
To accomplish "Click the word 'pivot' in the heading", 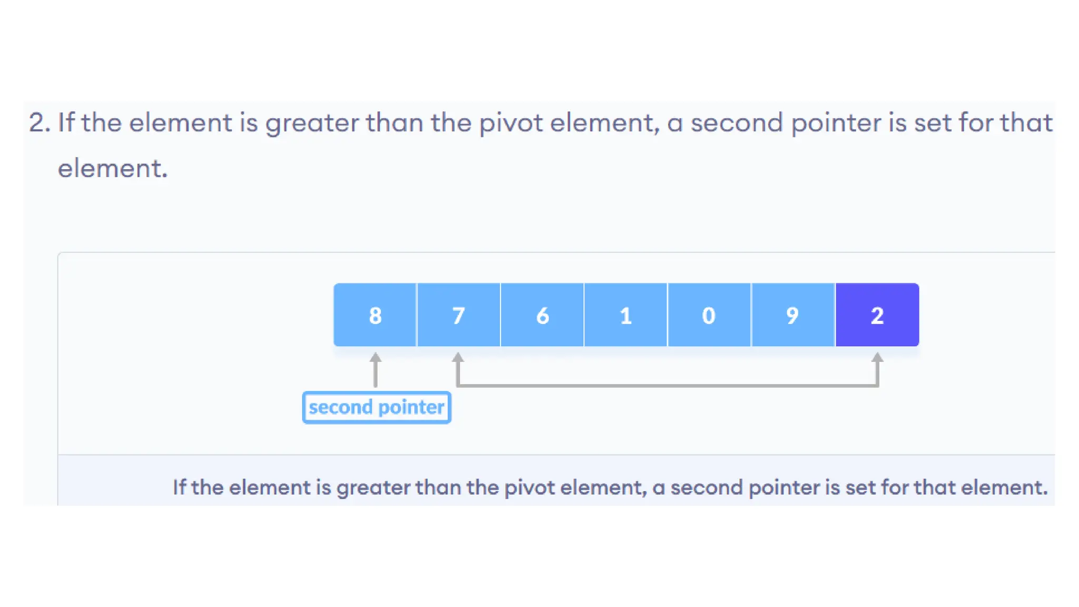I will point(511,123).
